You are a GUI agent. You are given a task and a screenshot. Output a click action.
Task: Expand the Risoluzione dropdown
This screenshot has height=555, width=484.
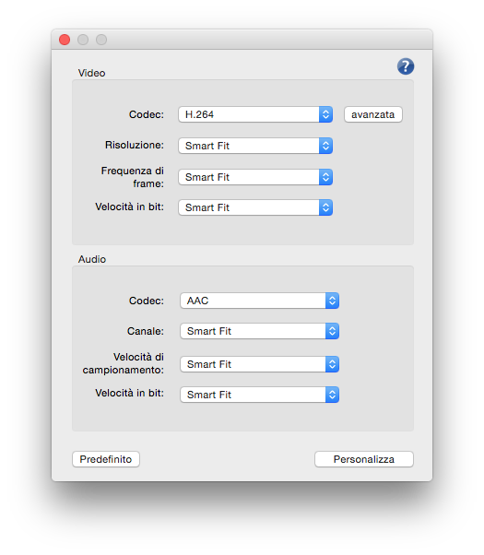(255, 146)
